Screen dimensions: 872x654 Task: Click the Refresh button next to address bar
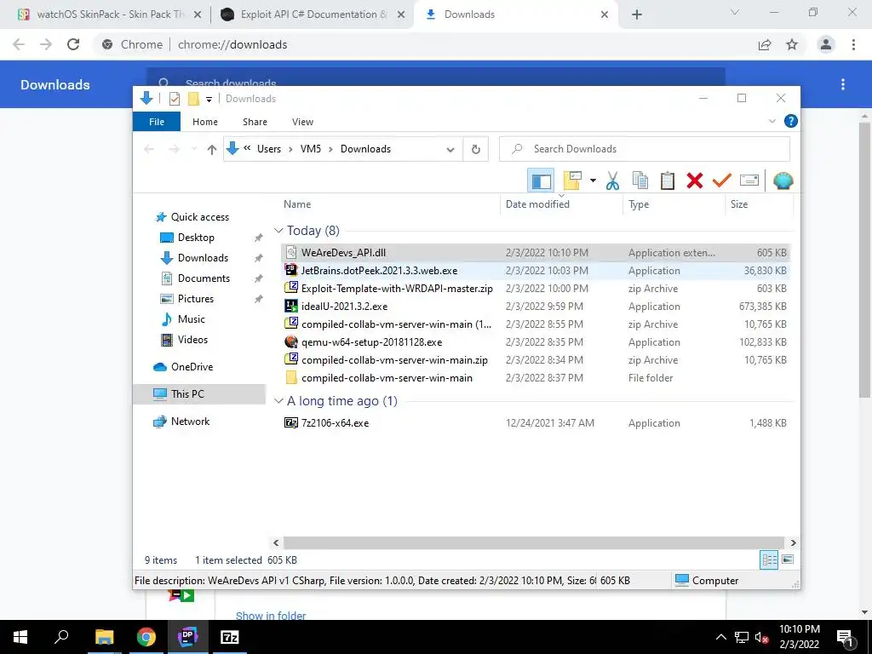[x=475, y=149]
